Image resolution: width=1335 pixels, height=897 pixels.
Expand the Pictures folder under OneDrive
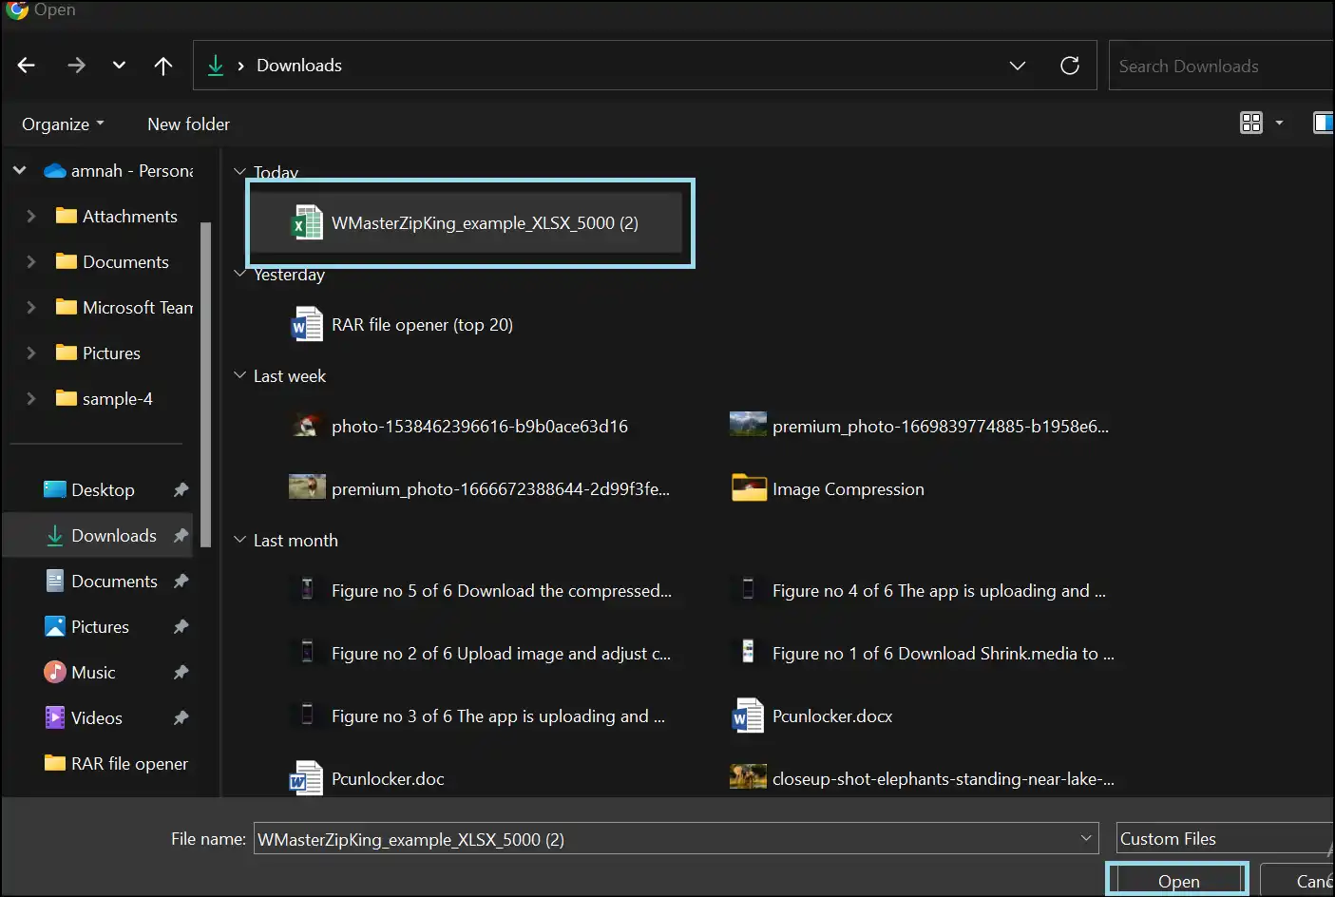tap(30, 353)
